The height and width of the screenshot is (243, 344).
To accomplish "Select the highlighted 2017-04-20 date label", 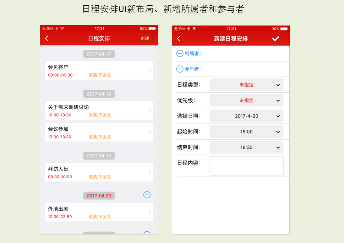I will coord(99,196).
